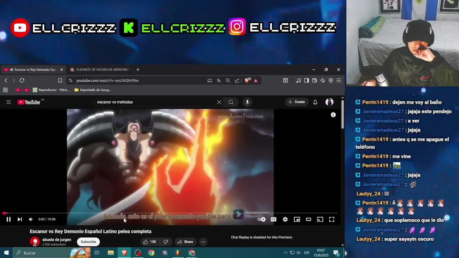Enter full screen mode
This screenshot has height=258, width=459.
[332, 219]
